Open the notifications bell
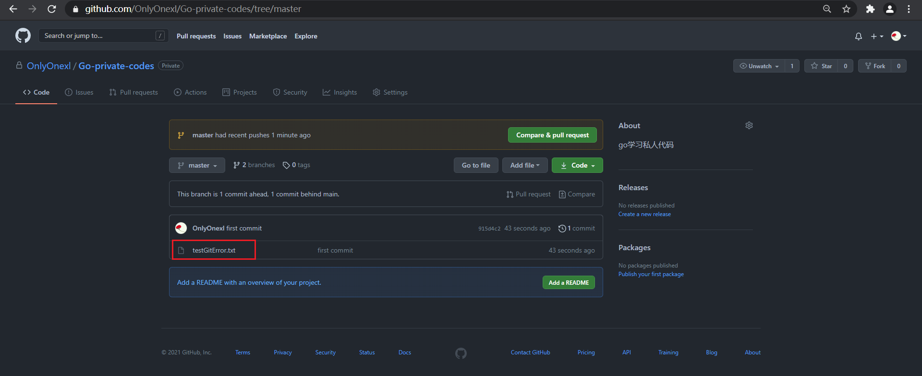Image resolution: width=922 pixels, height=376 pixels. [859, 36]
